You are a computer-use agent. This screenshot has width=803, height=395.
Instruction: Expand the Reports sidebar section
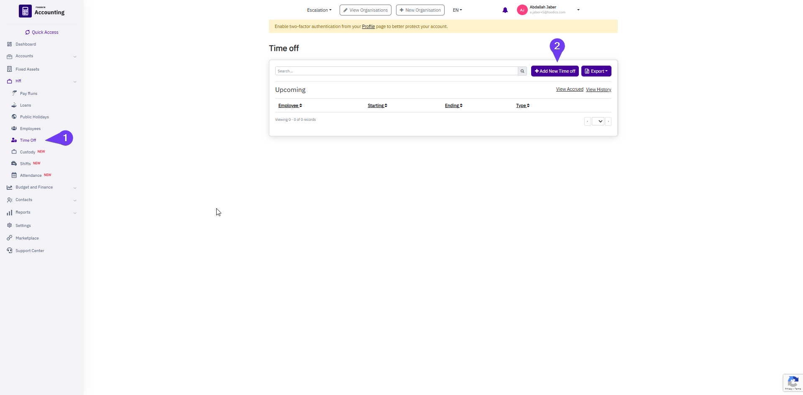click(x=23, y=212)
